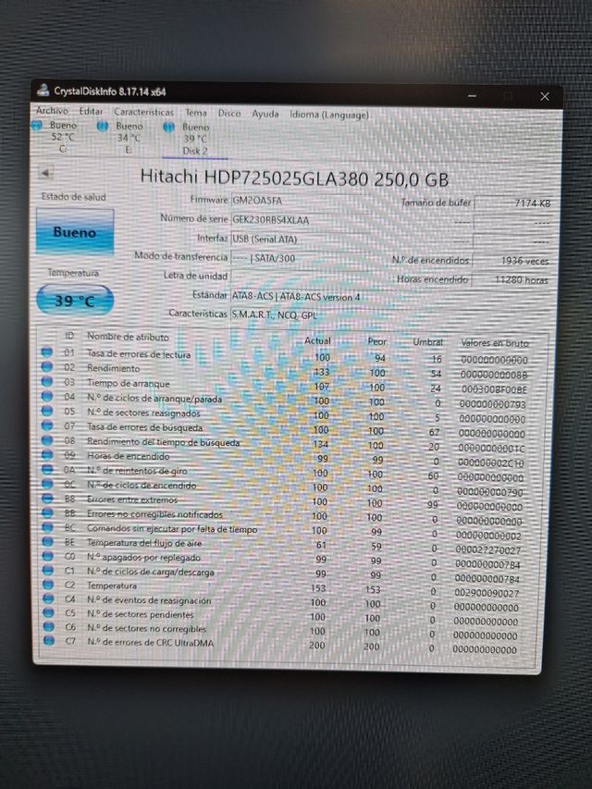This screenshot has width=592, height=789.
Task: Click status icon for Errores entre extremos
Action: pos(47,499)
